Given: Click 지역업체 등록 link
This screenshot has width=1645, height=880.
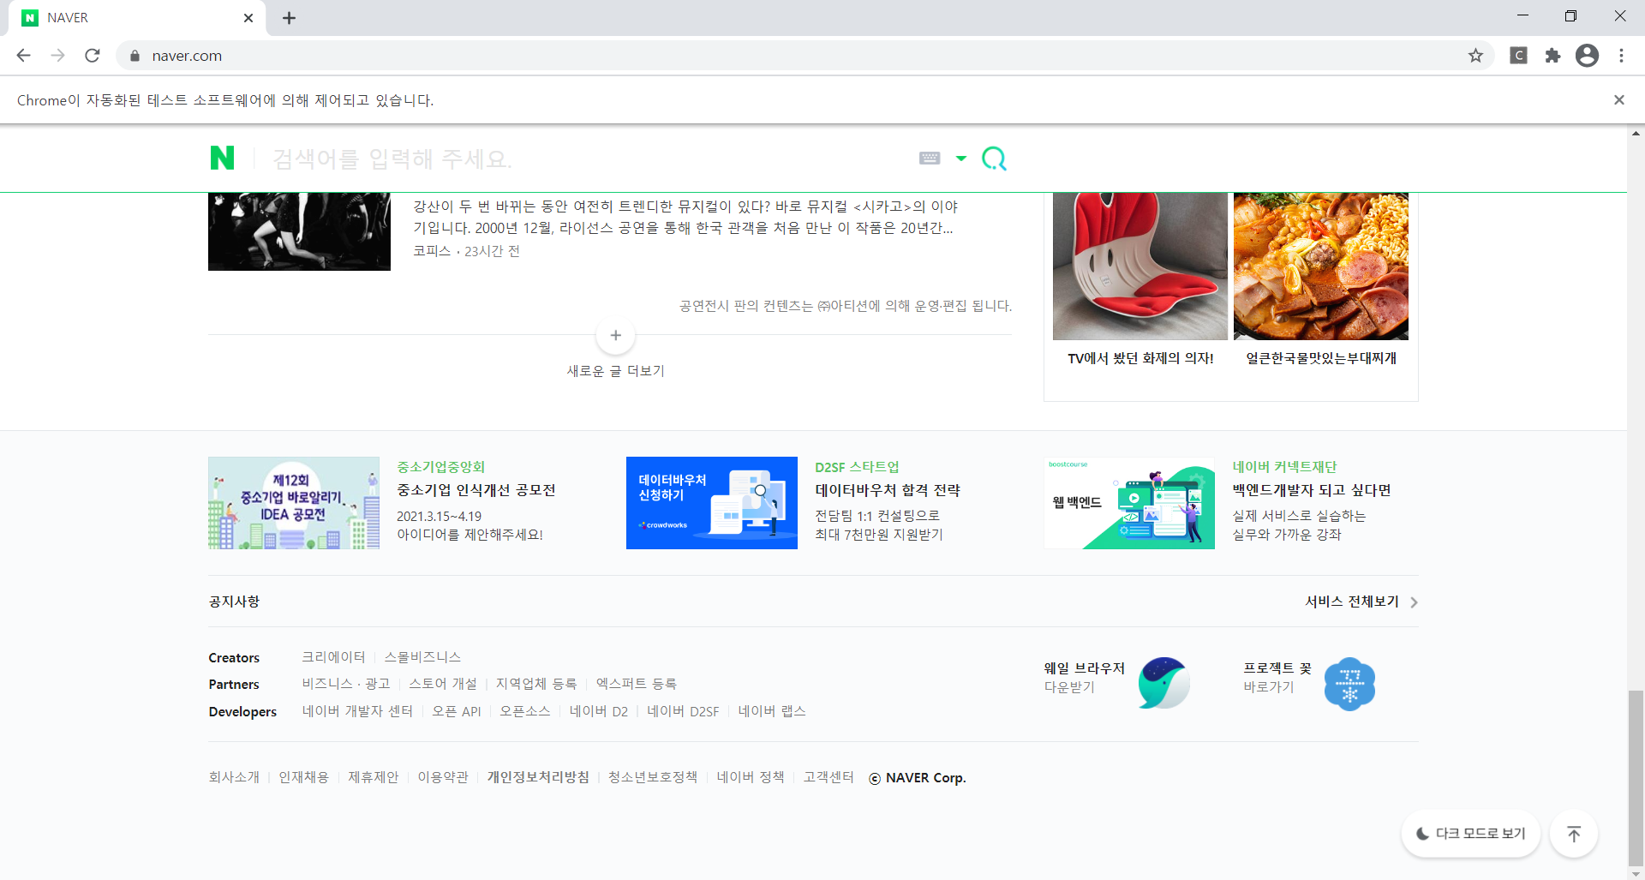Looking at the screenshot, I should 536,684.
